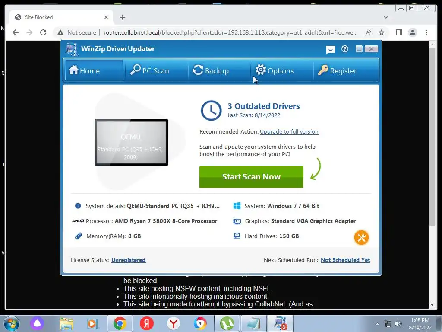Follow the Upgrade to full version link
Image resolution: width=442 pixels, height=332 pixels.
(289, 131)
